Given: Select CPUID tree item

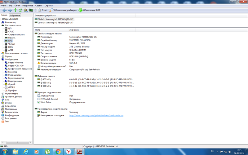Looking at the screenshot, I should pos(11,32).
